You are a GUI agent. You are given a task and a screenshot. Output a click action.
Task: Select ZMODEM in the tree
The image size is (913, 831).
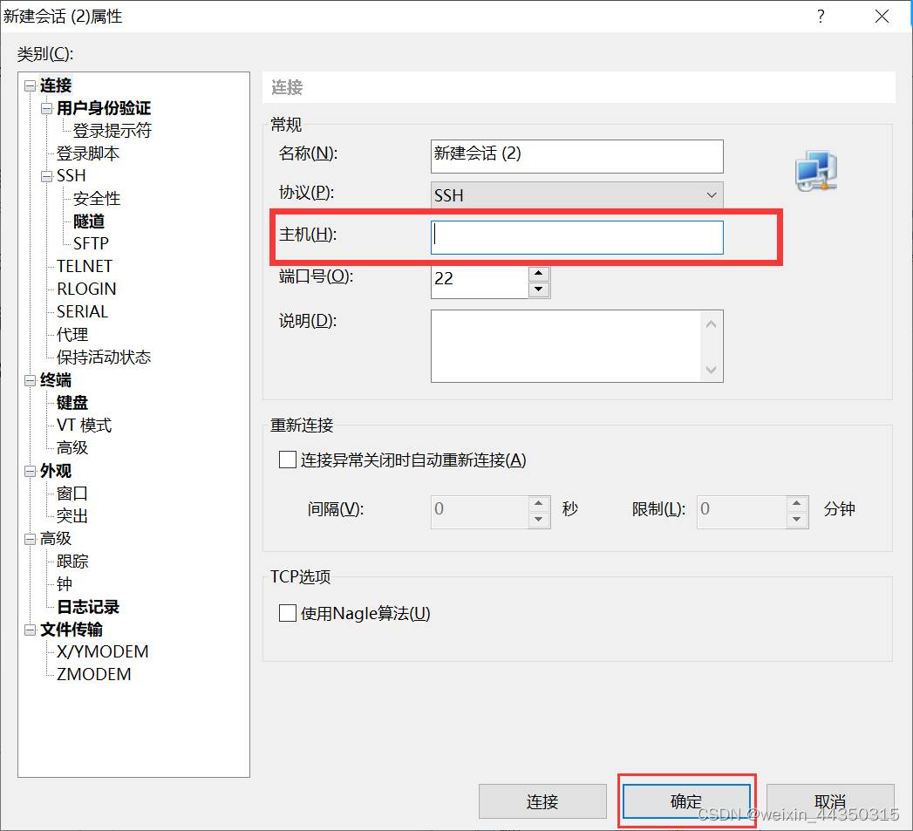coord(94,674)
